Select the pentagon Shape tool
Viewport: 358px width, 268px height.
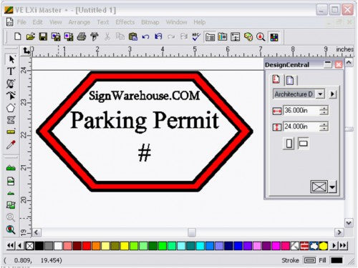pos(11,108)
